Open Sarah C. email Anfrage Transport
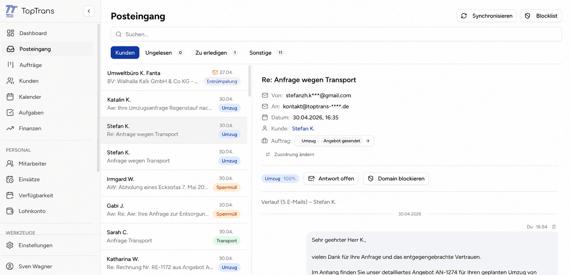This screenshot has height=275, width=570. pyautogui.click(x=174, y=237)
